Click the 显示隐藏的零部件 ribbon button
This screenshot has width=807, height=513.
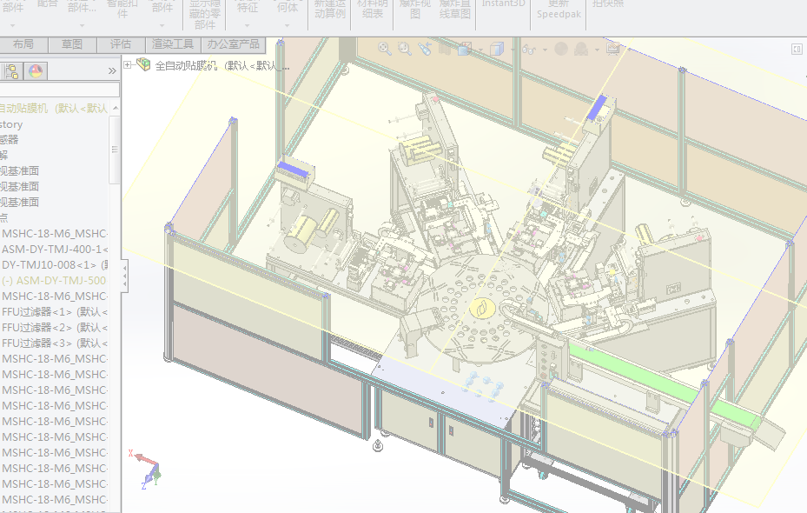pos(205,15)
